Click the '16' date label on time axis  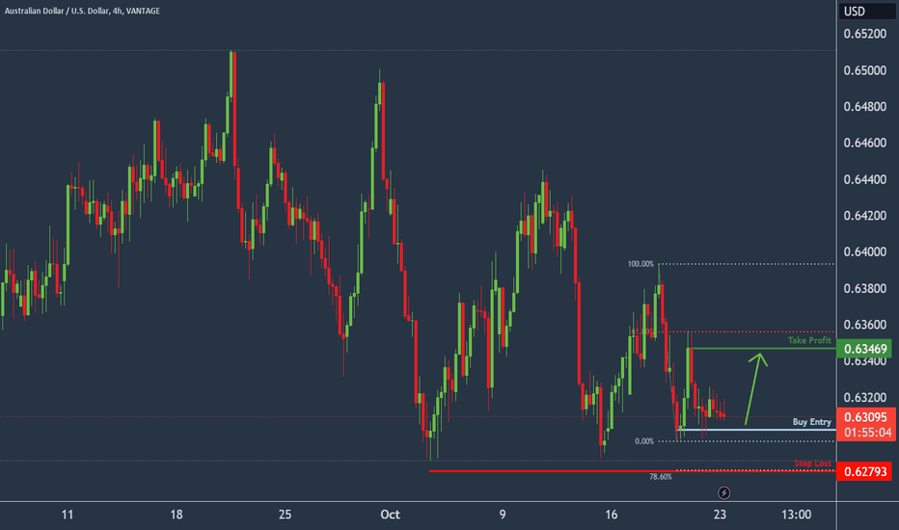612,515
